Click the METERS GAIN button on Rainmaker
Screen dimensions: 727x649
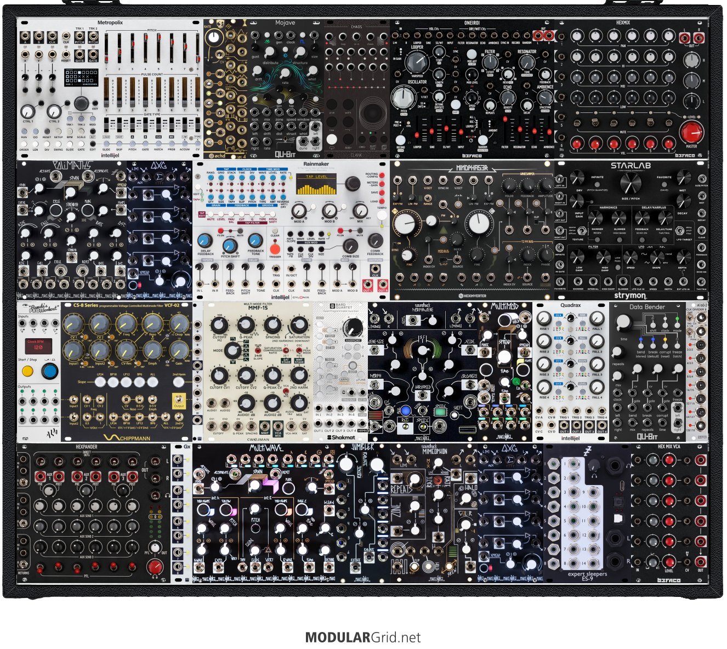[382, 184]
